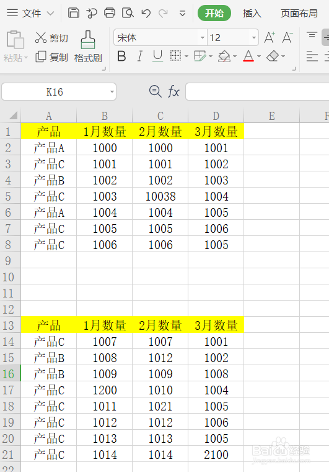Expand the borders dropdown arrow

(186, 57)
